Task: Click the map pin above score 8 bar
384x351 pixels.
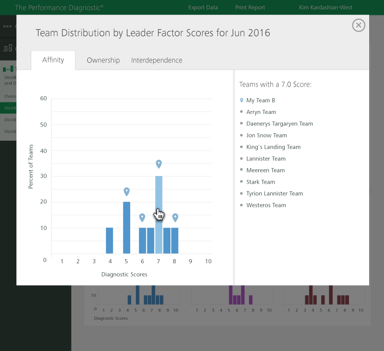Action: pyautogui.click(x=175, y=217)
